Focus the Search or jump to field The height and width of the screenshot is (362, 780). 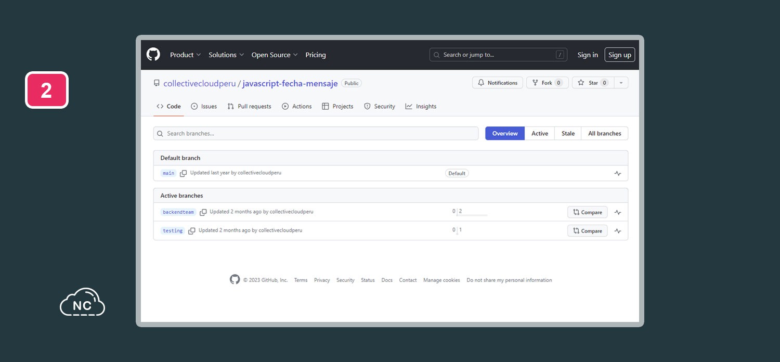pyautogui.click(x=498, y=55)
